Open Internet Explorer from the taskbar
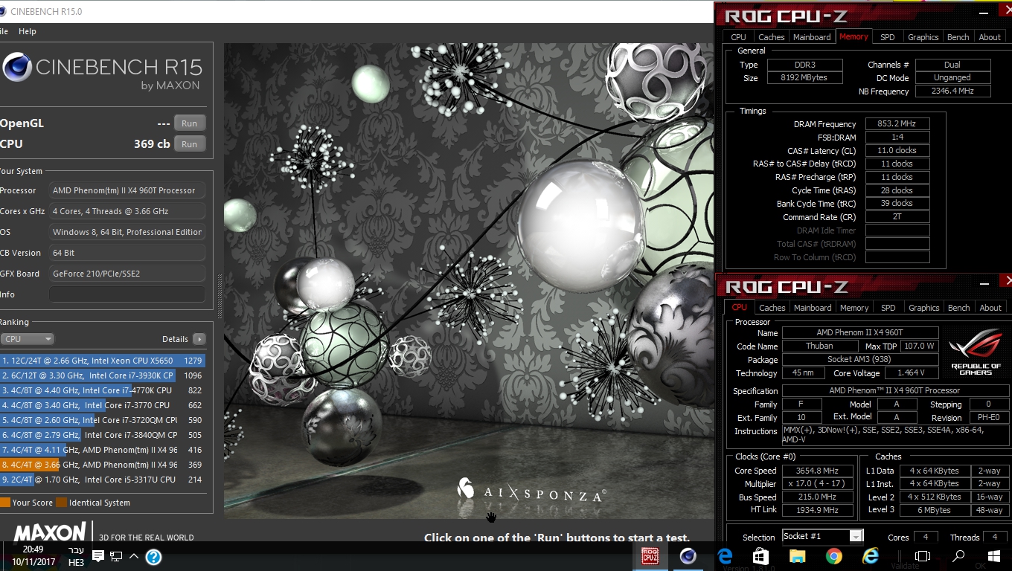Screen dimensions: 1012x571 (870, 556)
